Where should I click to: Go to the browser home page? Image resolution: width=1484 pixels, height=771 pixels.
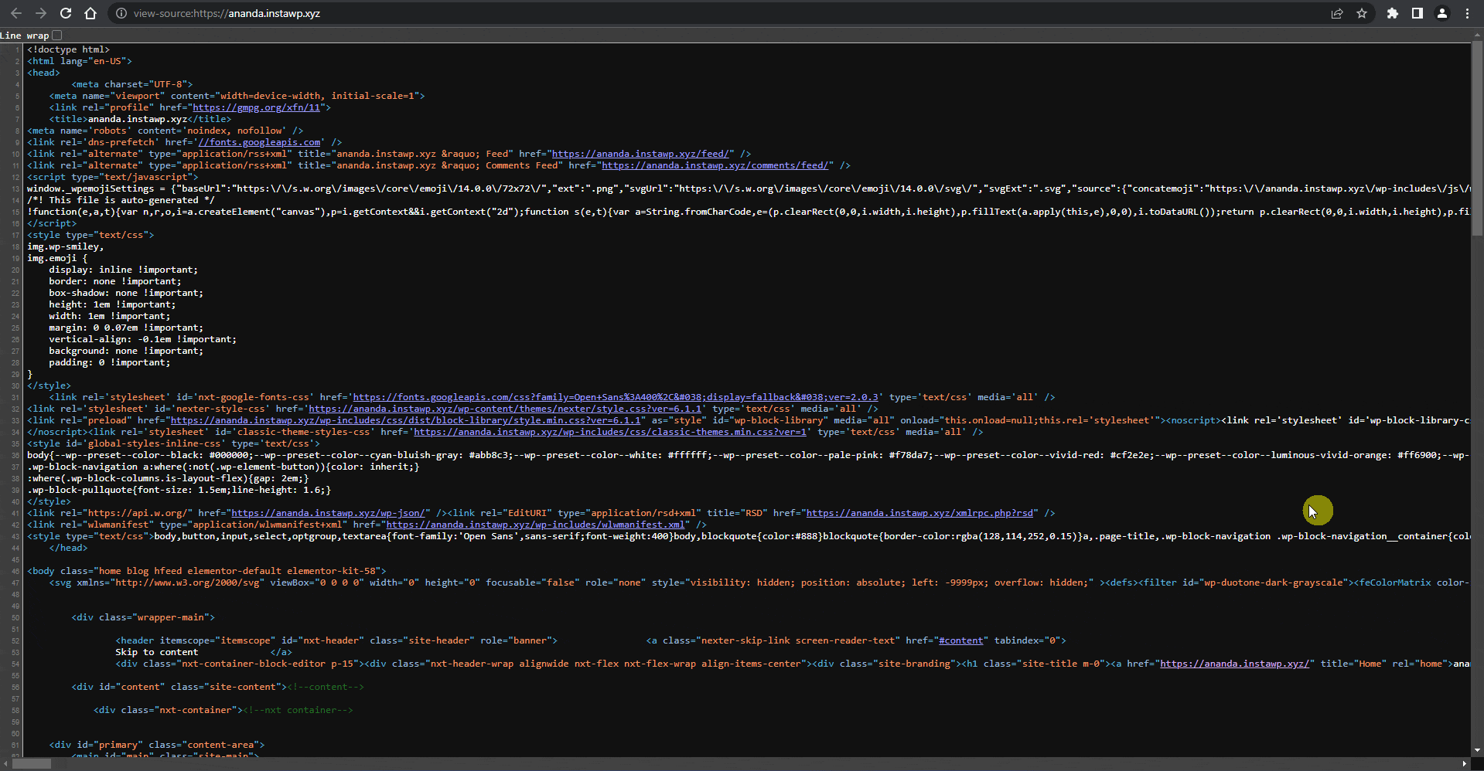(90, 13)
